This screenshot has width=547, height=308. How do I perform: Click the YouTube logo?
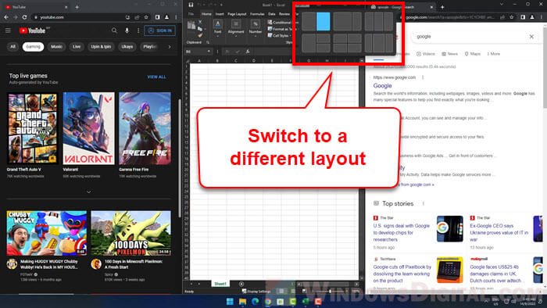tap(32, 30)
